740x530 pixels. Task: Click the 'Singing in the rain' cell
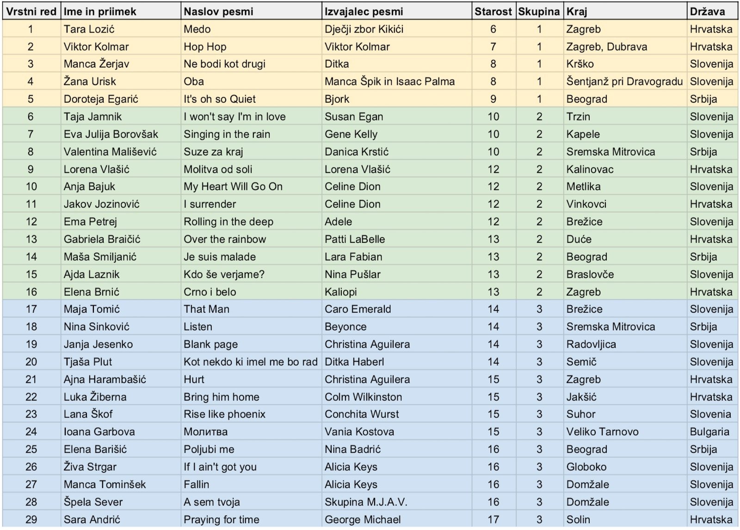[227, 134]
